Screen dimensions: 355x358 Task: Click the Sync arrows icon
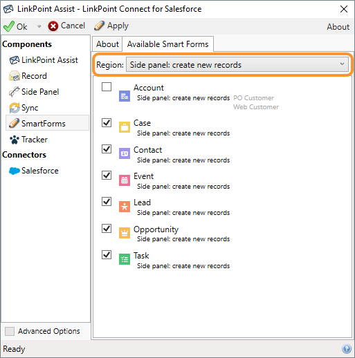15,108
